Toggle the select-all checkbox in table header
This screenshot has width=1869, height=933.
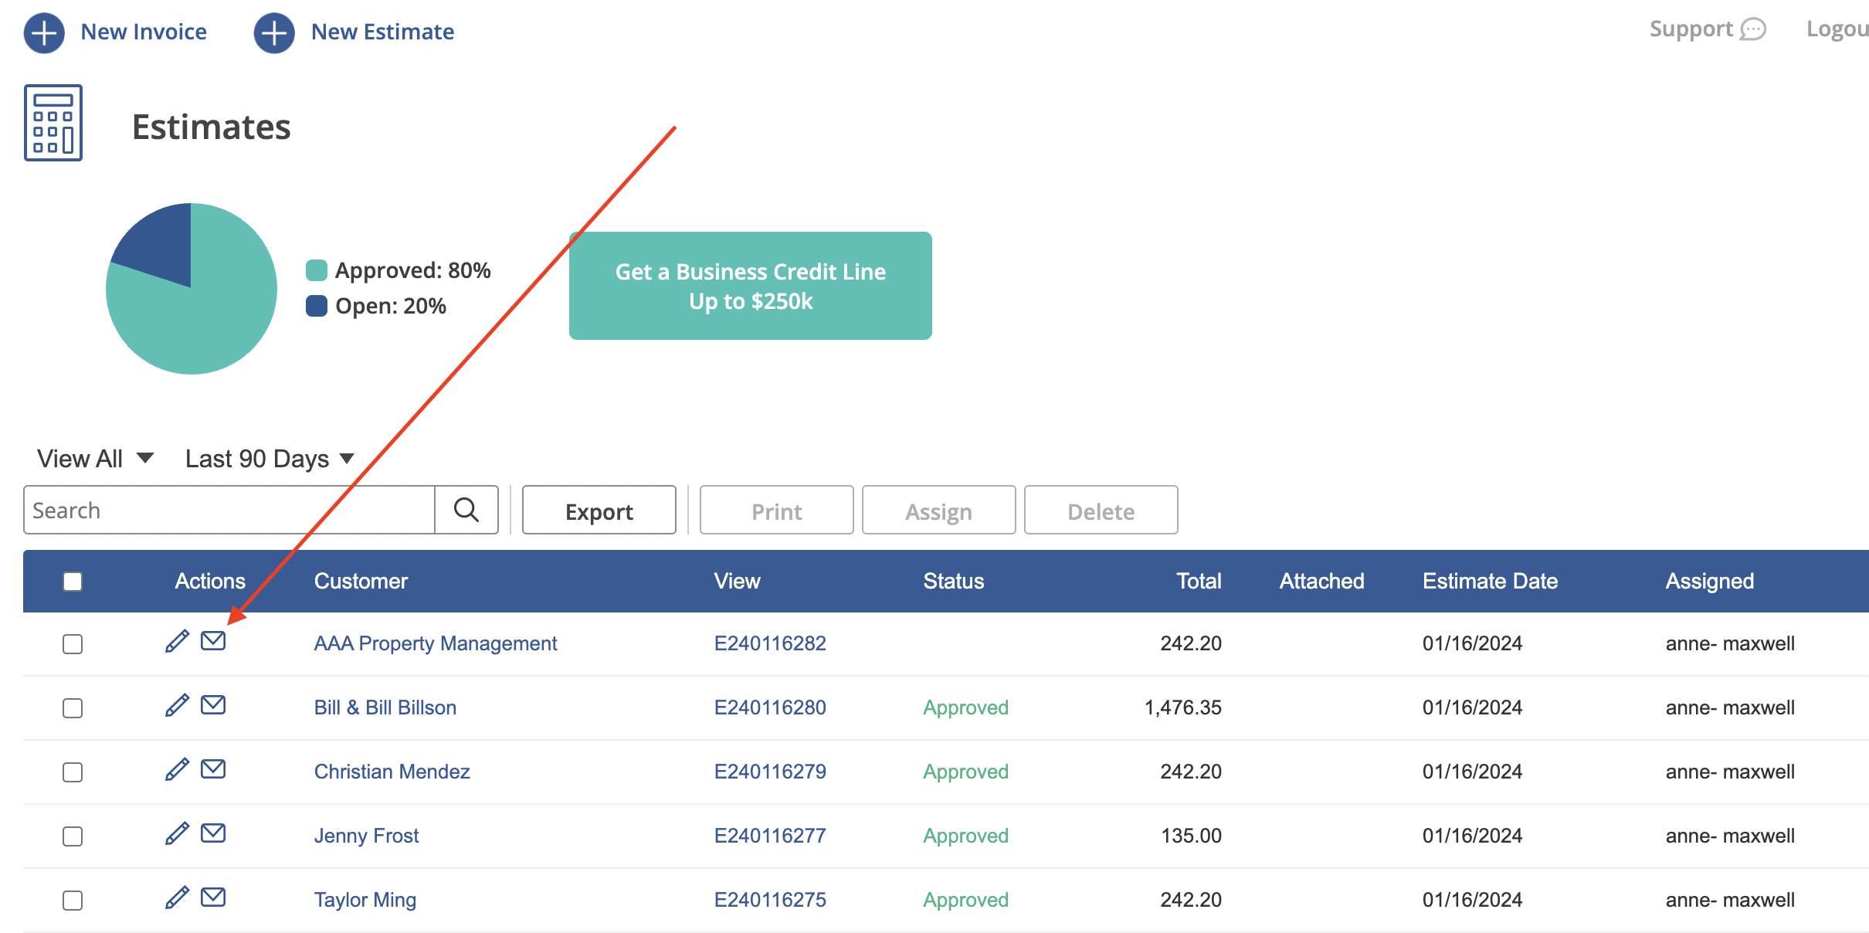coord(73,582)
